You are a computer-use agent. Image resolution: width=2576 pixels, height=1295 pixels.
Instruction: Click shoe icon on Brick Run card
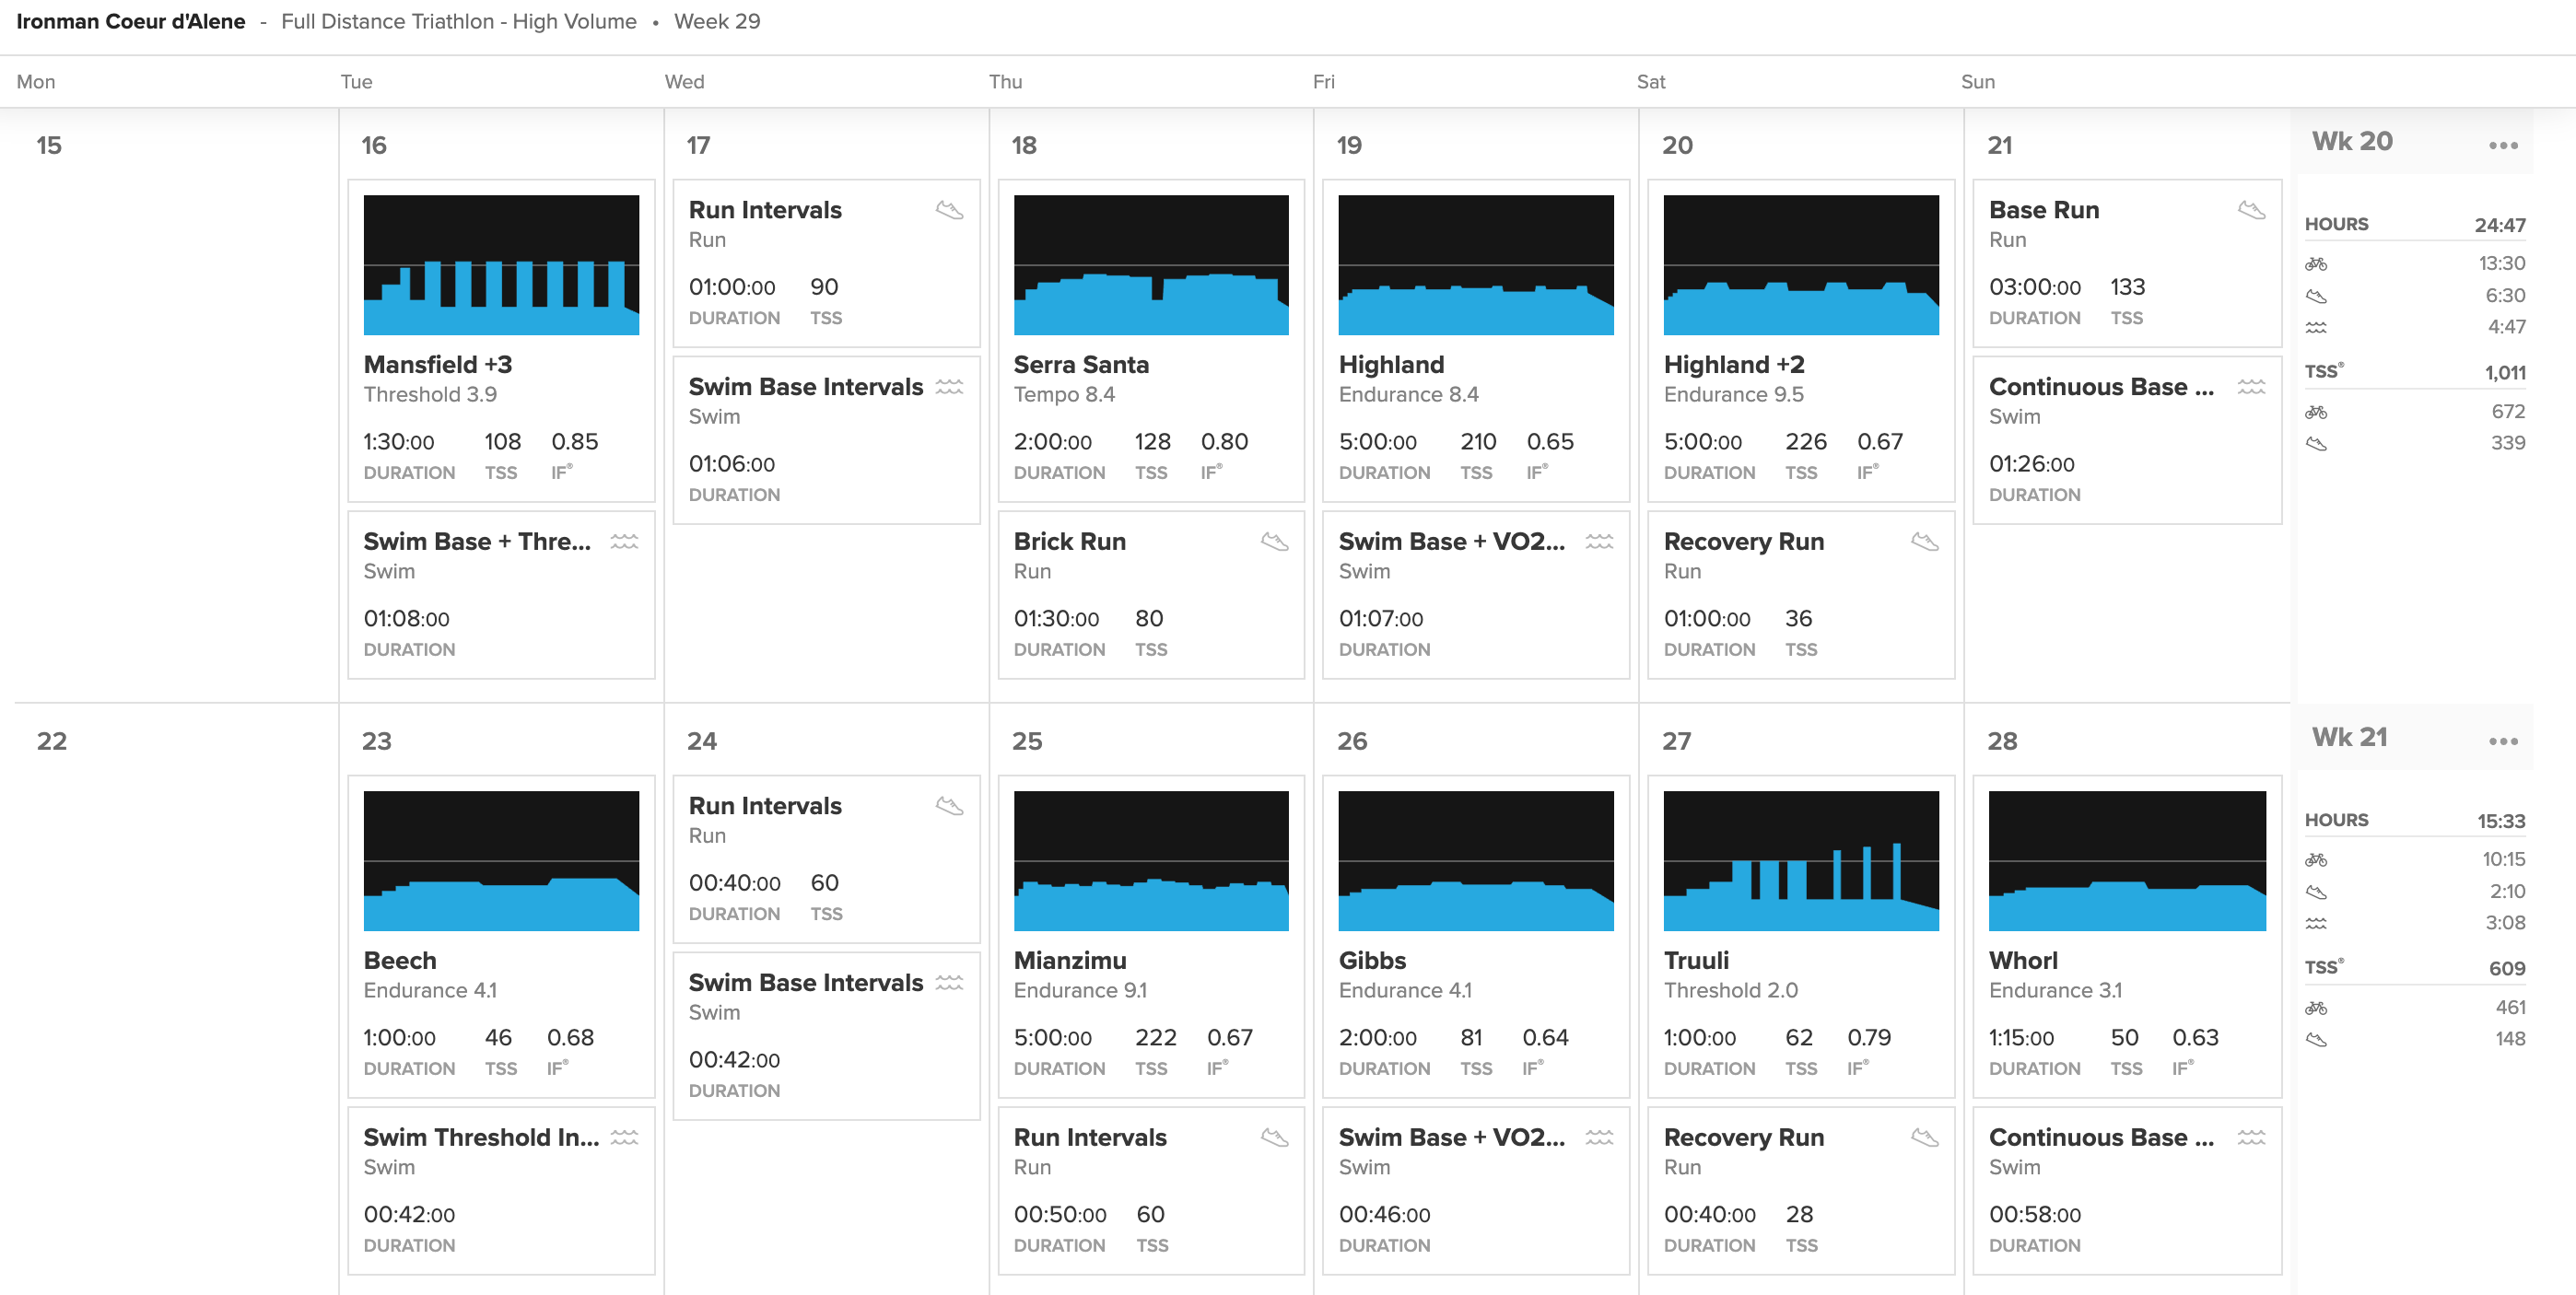pyautogui.click(x=1274, y=542)
